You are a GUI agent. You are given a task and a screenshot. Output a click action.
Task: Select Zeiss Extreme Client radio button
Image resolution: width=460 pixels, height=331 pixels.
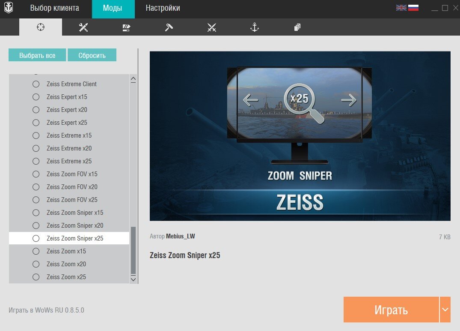click(36, 84)
